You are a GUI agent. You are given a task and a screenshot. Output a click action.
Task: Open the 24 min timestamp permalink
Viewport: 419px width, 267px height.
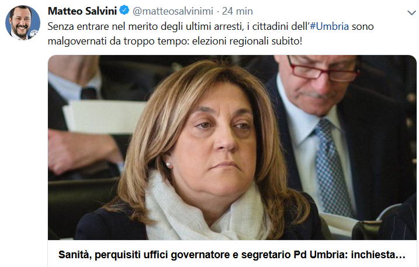237,11
